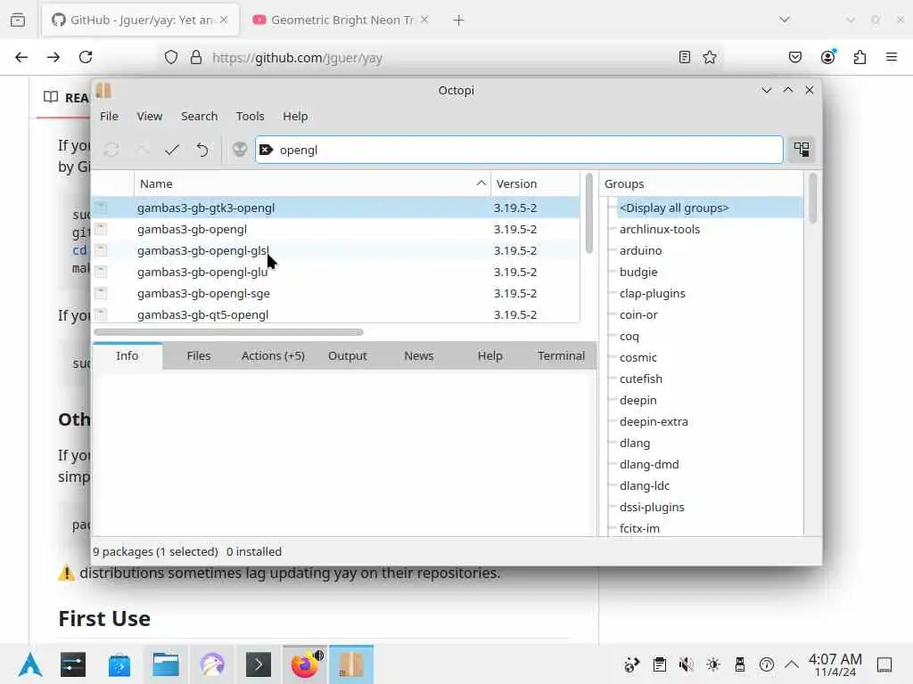Bookmark the page with the star icon
Screen dimensions: 913x684
709,57
